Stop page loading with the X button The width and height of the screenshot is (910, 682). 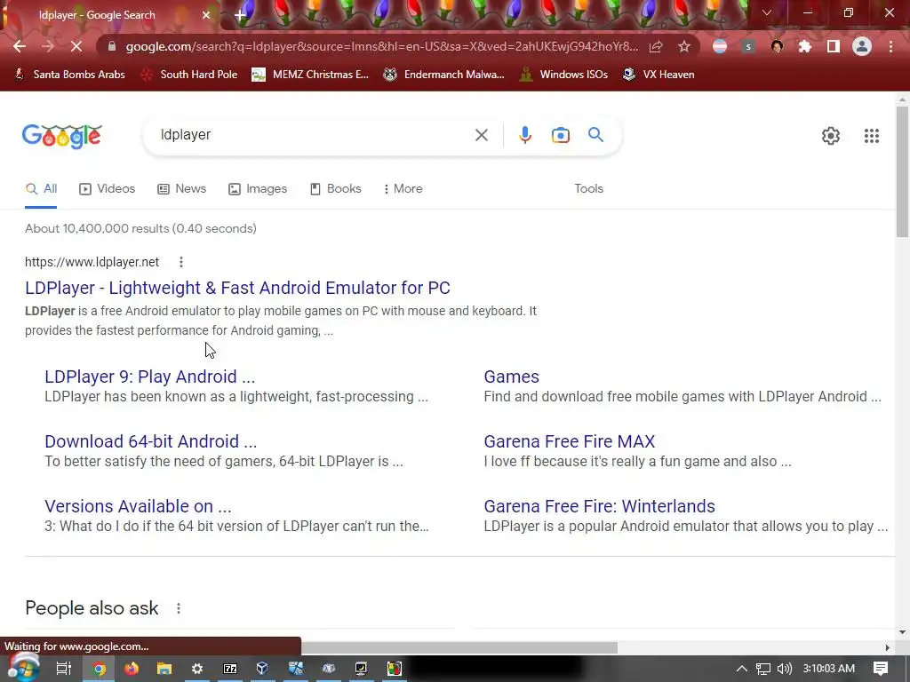click(x=76, y=46)
